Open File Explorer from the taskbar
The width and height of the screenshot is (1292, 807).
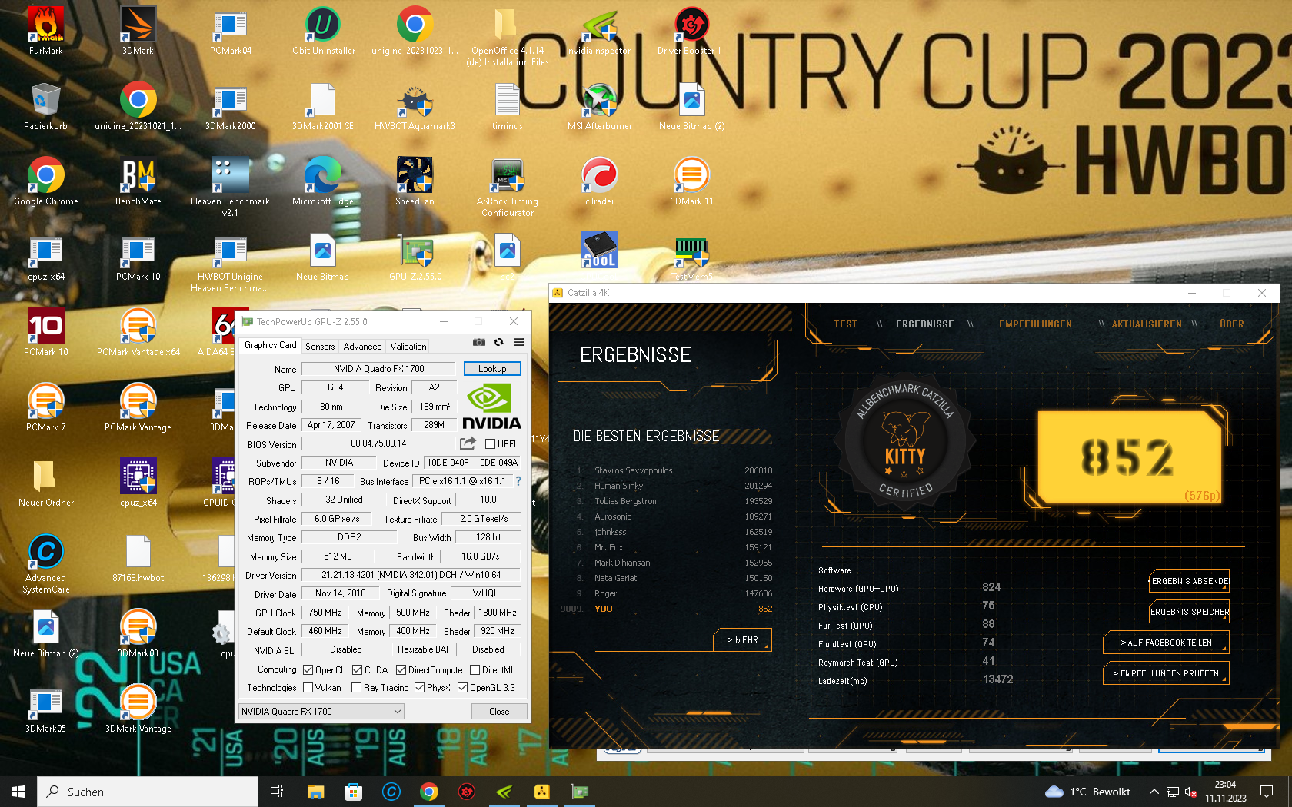click(315, 792)
